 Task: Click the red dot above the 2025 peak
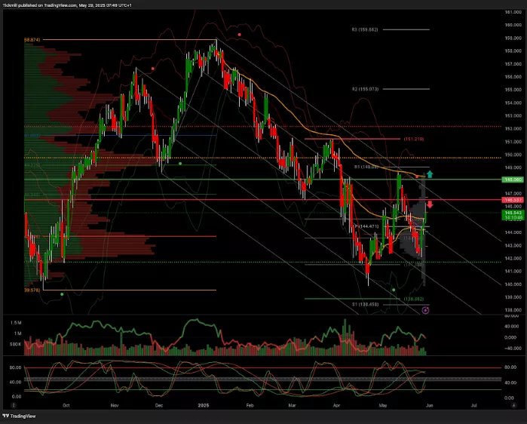pos(239,34)
